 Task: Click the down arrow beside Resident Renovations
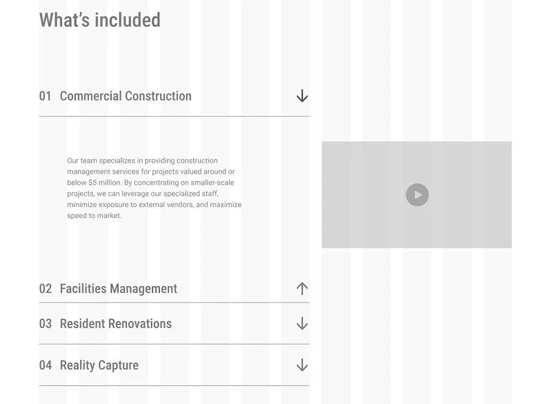[302, 324]
